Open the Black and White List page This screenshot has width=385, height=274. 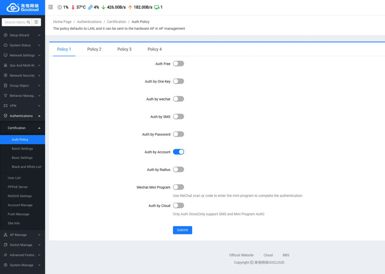[x=26, y=167]
